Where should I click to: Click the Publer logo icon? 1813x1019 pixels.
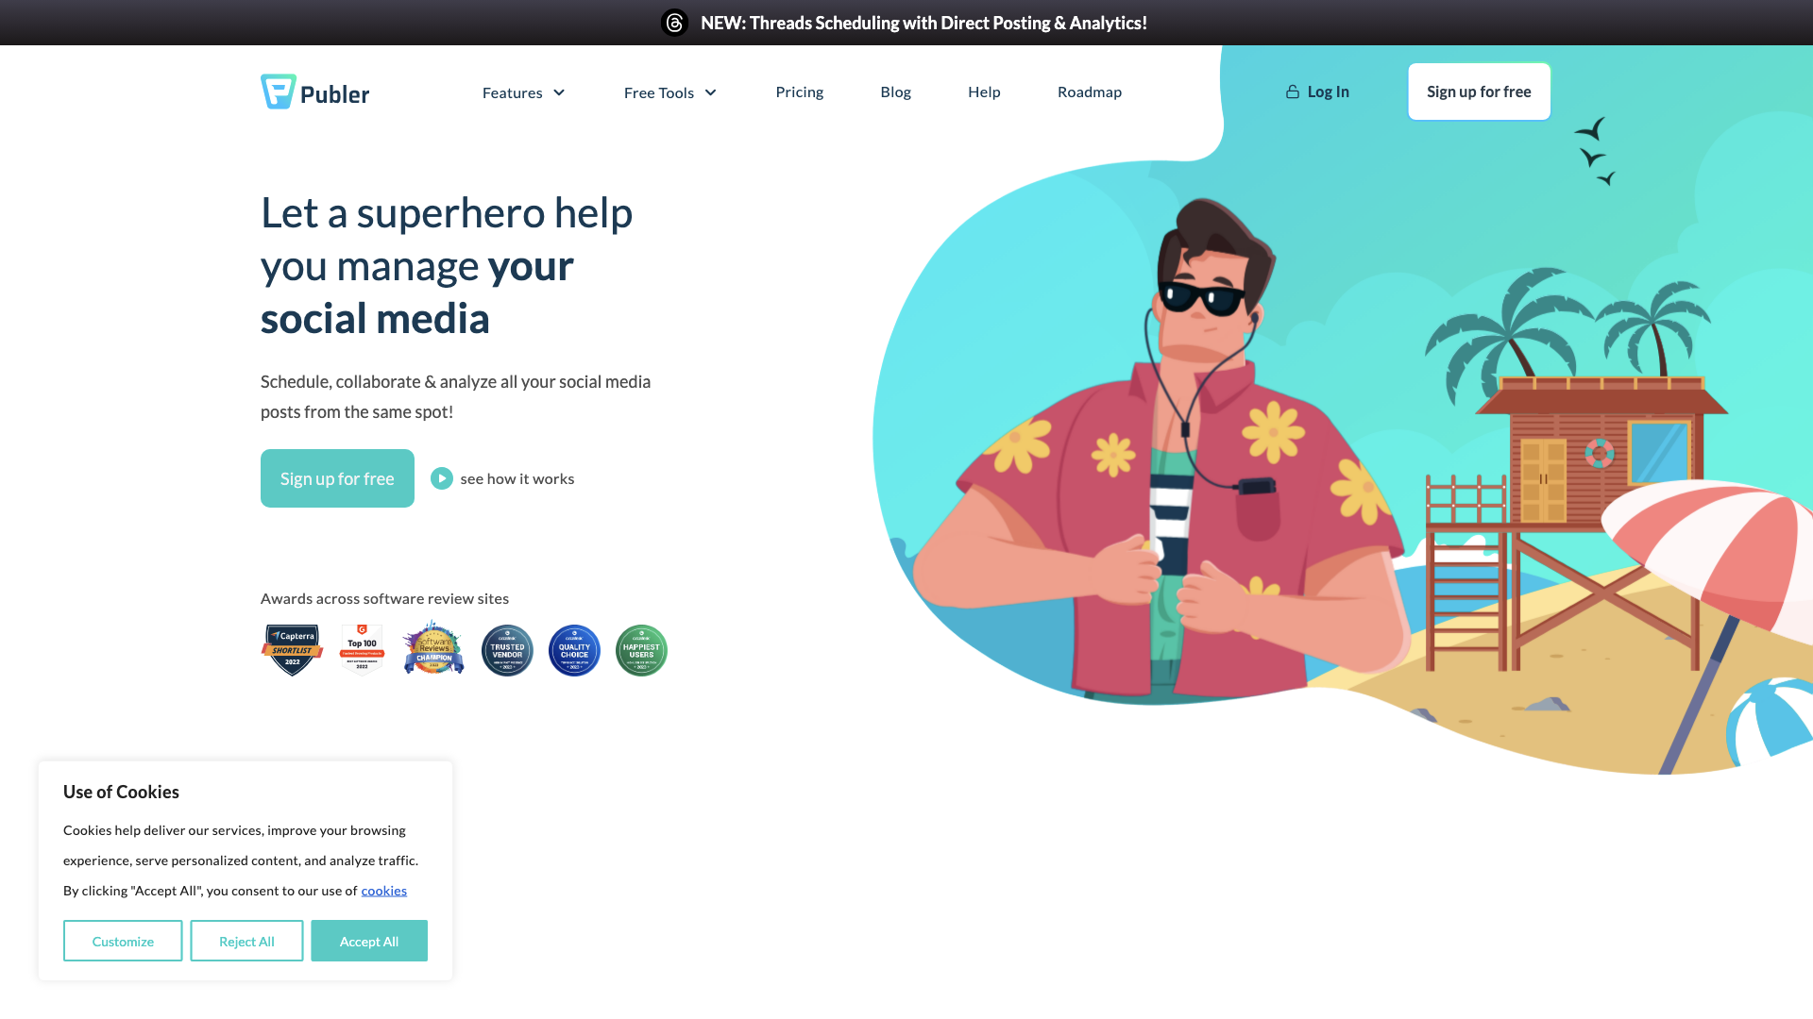pyautogui.click(x=275, y=91)
